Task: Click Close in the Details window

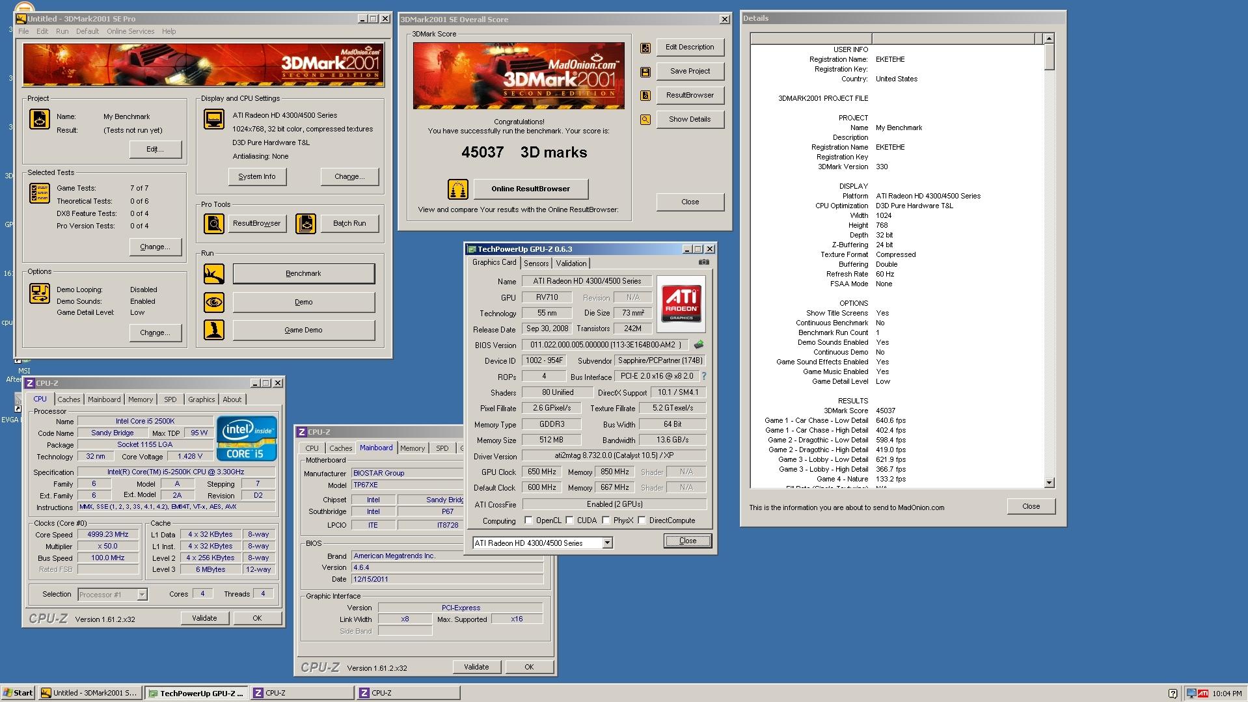Action: pyautogui.click(x=1031, y=506)
